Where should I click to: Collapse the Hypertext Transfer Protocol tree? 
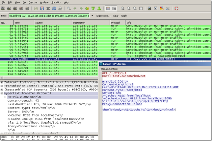tap(2, 93)
